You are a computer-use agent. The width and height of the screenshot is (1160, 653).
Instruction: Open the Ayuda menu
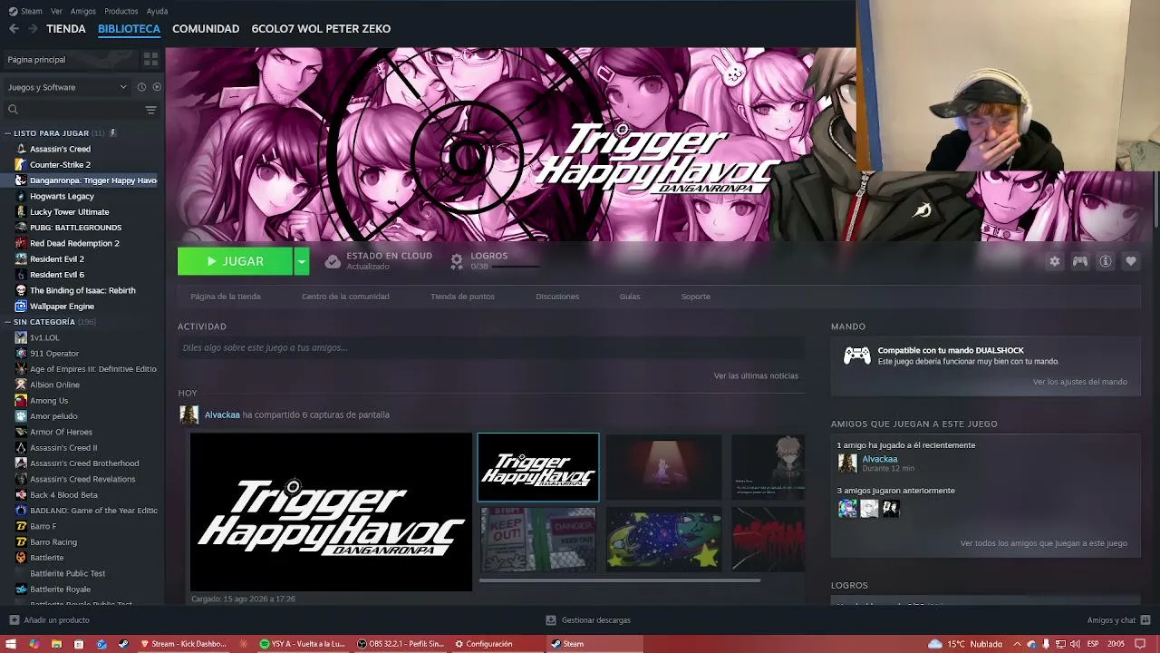click(157, 11)
